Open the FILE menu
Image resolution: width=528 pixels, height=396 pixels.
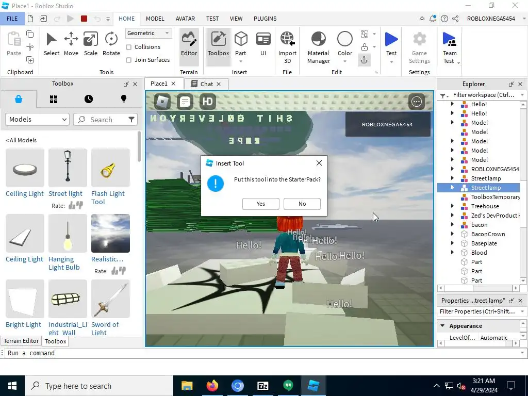[12, 19]
